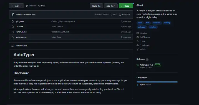
Task: Click the Disclosure heading
Action: (21, 73)
